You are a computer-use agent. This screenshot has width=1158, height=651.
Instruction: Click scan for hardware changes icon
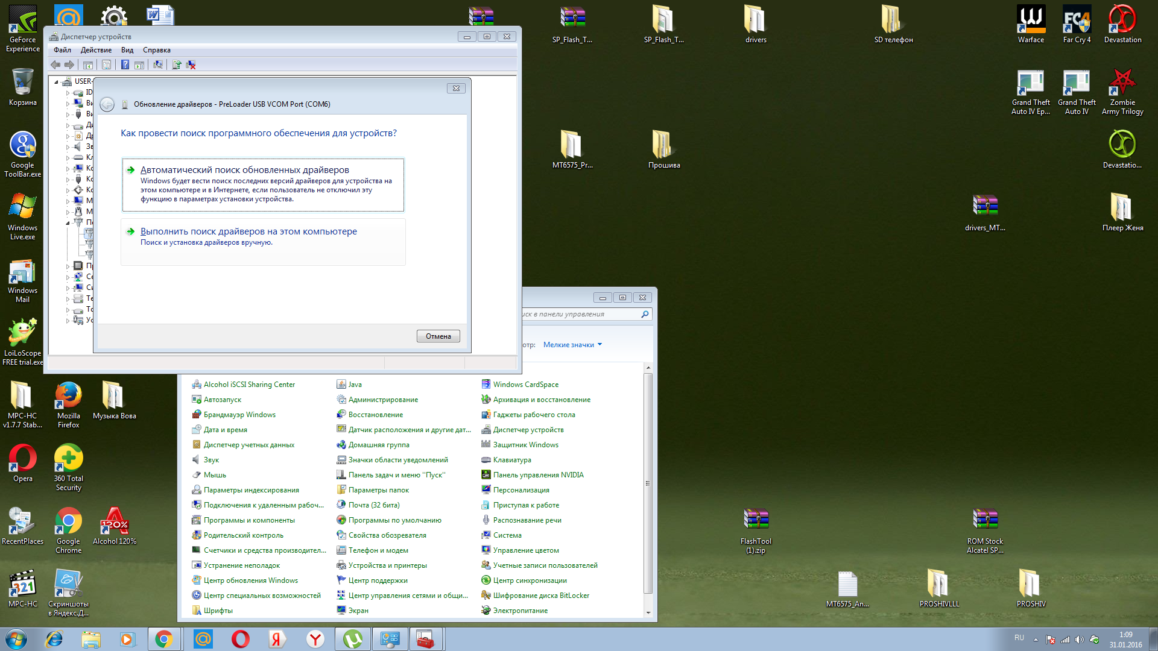click(x=158, y=64)
